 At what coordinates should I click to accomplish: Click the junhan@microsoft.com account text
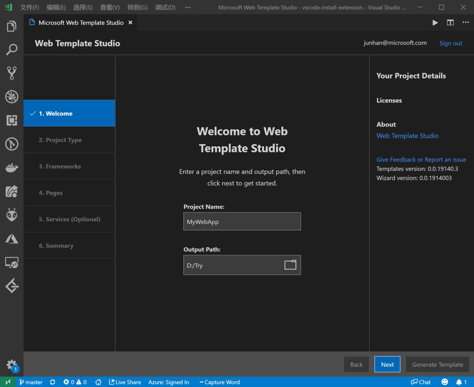(x=395, y=43)
